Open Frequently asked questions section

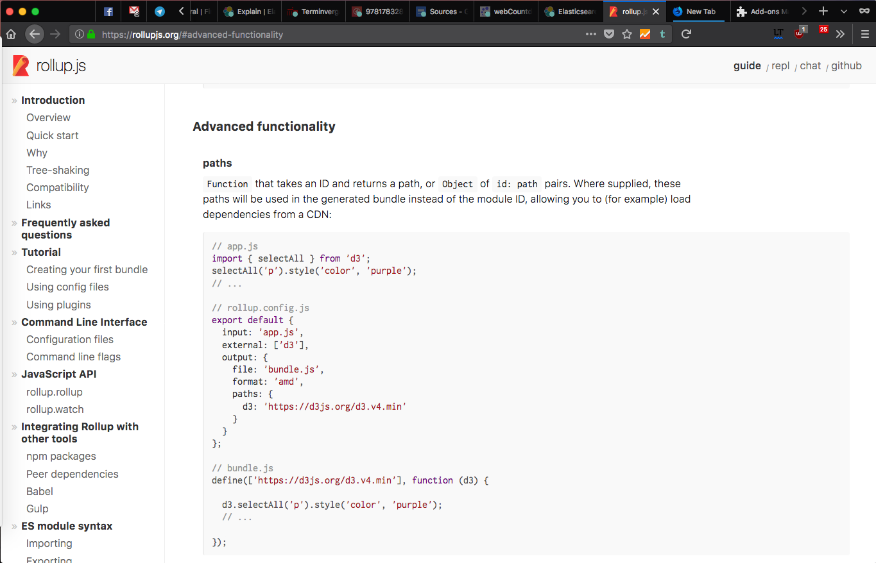point(65,228)
